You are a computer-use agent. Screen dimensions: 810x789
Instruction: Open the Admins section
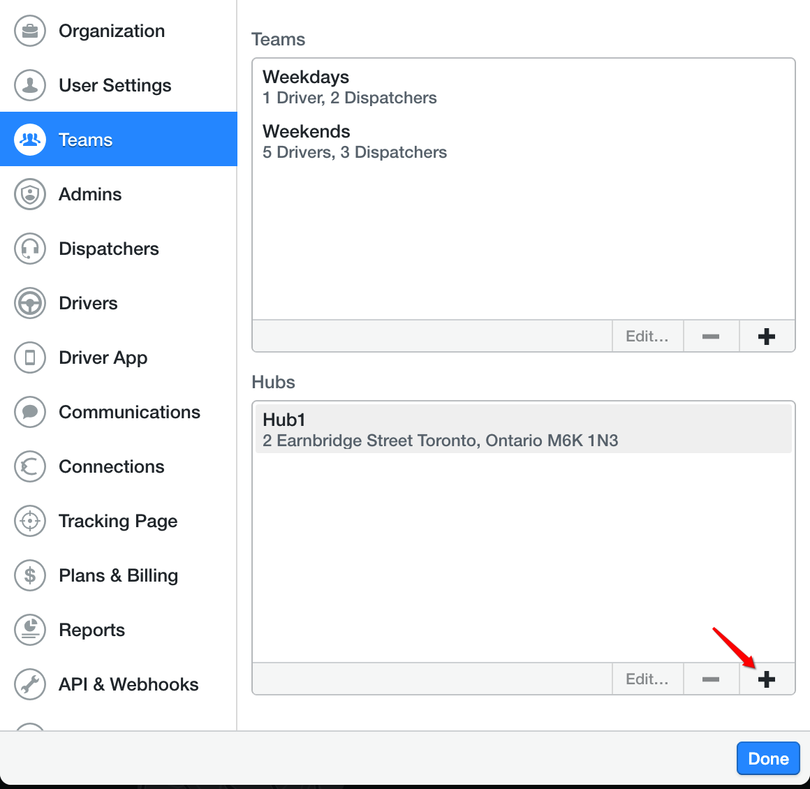click(x=118, y=194)
